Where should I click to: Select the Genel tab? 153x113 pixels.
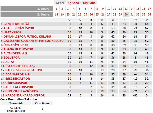tap(60, 3)
